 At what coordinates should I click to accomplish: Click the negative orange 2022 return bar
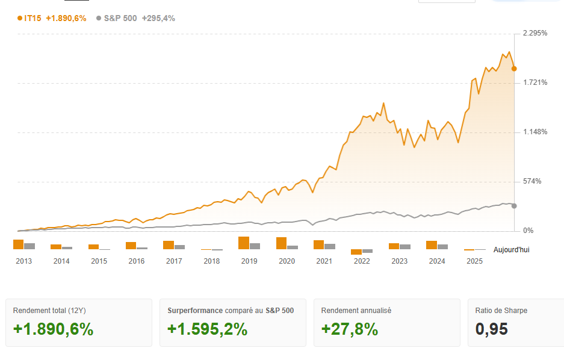[356, 252]
